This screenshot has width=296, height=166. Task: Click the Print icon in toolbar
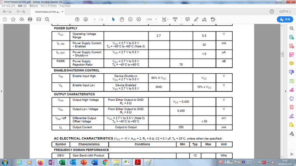(30, 19)
